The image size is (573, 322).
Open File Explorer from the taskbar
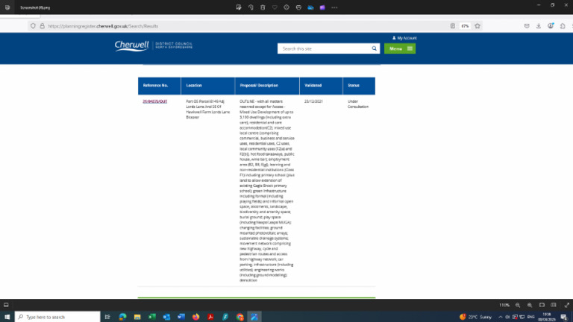coord(137,317)
